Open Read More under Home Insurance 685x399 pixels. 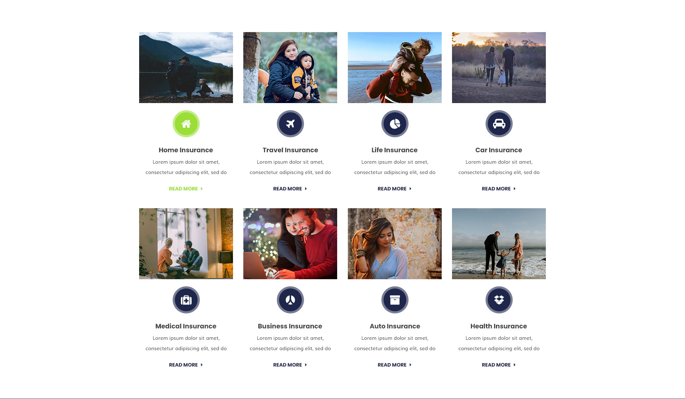pyautogui.click(x=186, y=189)
